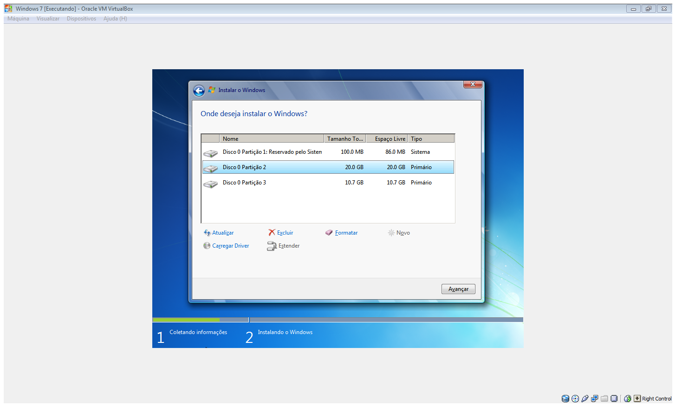Click the Tamanho Total column header
The height and width of the screenshot is (407, 676).
(x=344, y=138)
